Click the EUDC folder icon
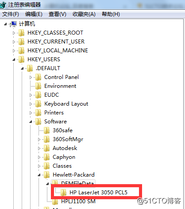 click(39, 95)
